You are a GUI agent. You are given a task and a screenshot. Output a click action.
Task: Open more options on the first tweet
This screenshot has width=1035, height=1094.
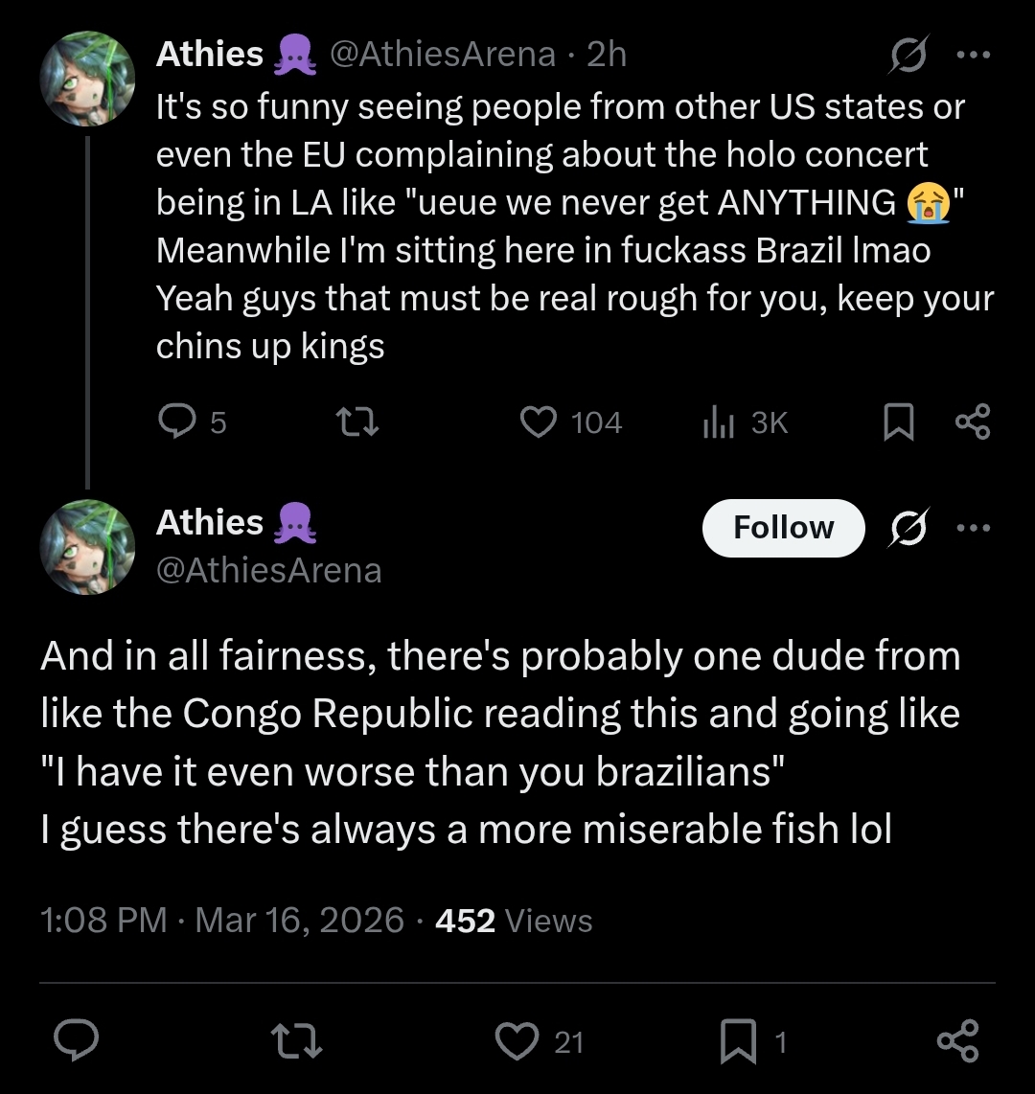pos(974,56)
